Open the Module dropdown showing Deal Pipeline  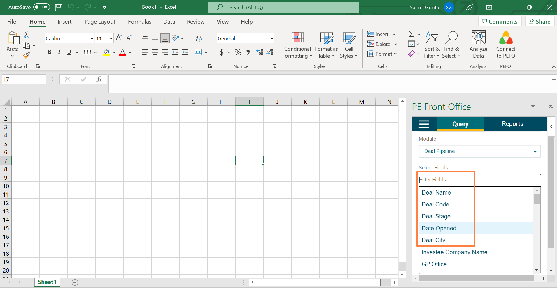click(x=479, y=151)
